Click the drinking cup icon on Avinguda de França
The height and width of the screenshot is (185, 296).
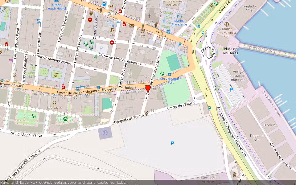(x=147, y=113)
